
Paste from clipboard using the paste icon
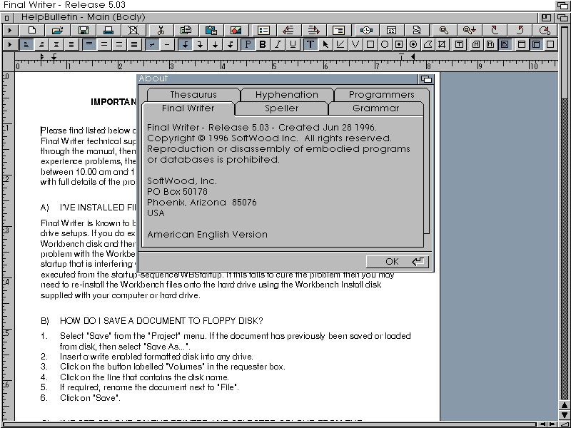pyautogui.click(x=211, y=30)
